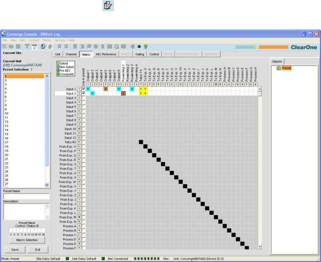Screen dimensions: 321x262
Task: Toggle Preset Mask box labeled 1
Action: point(10,230)
